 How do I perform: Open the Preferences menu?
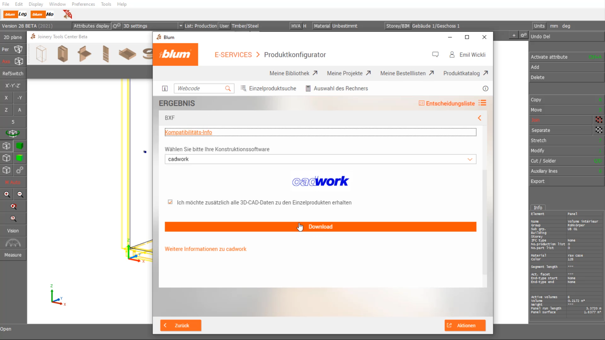(x=83, y=4)
